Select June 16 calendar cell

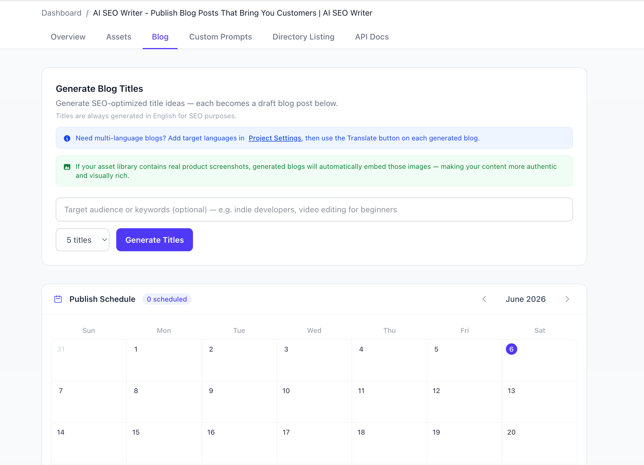coord(239,443)
